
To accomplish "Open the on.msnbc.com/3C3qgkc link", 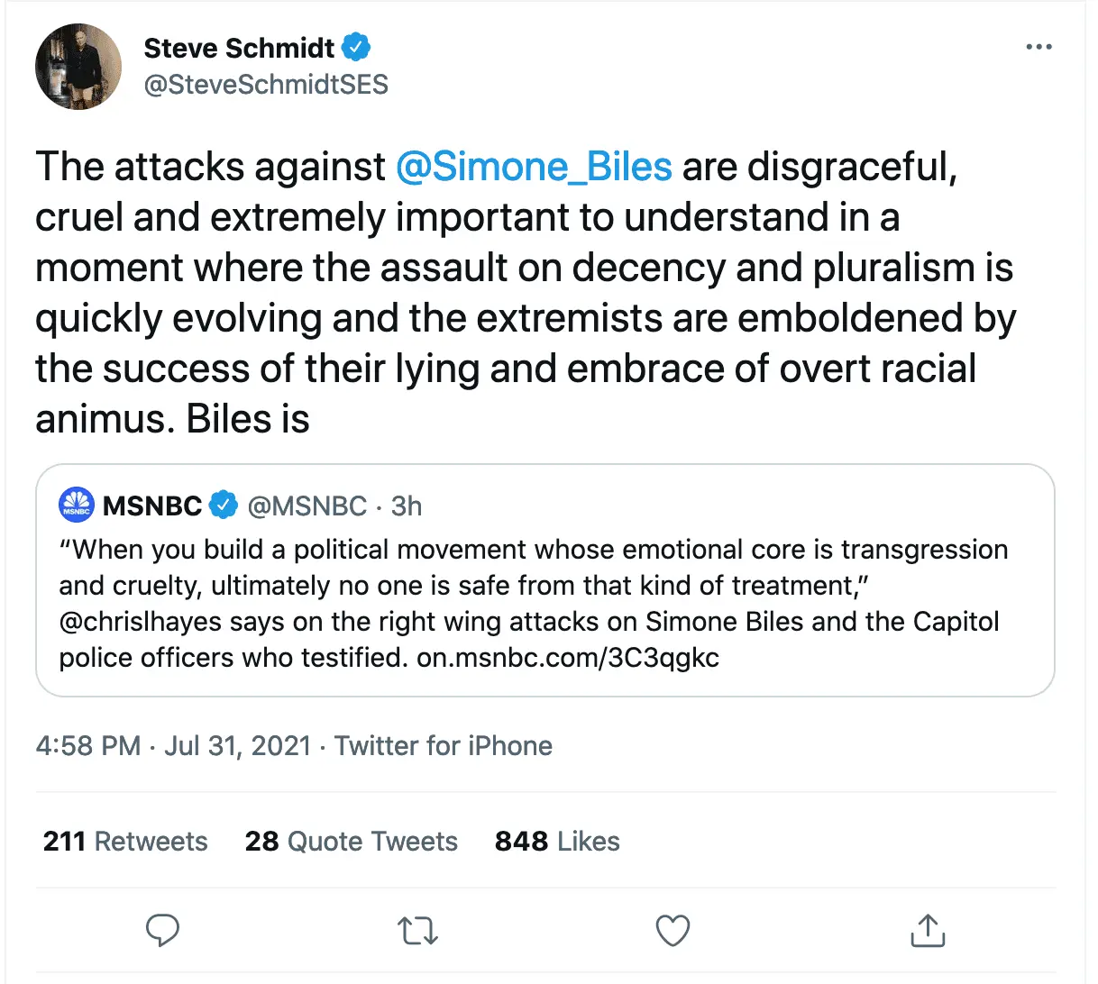I will [568, 658].
